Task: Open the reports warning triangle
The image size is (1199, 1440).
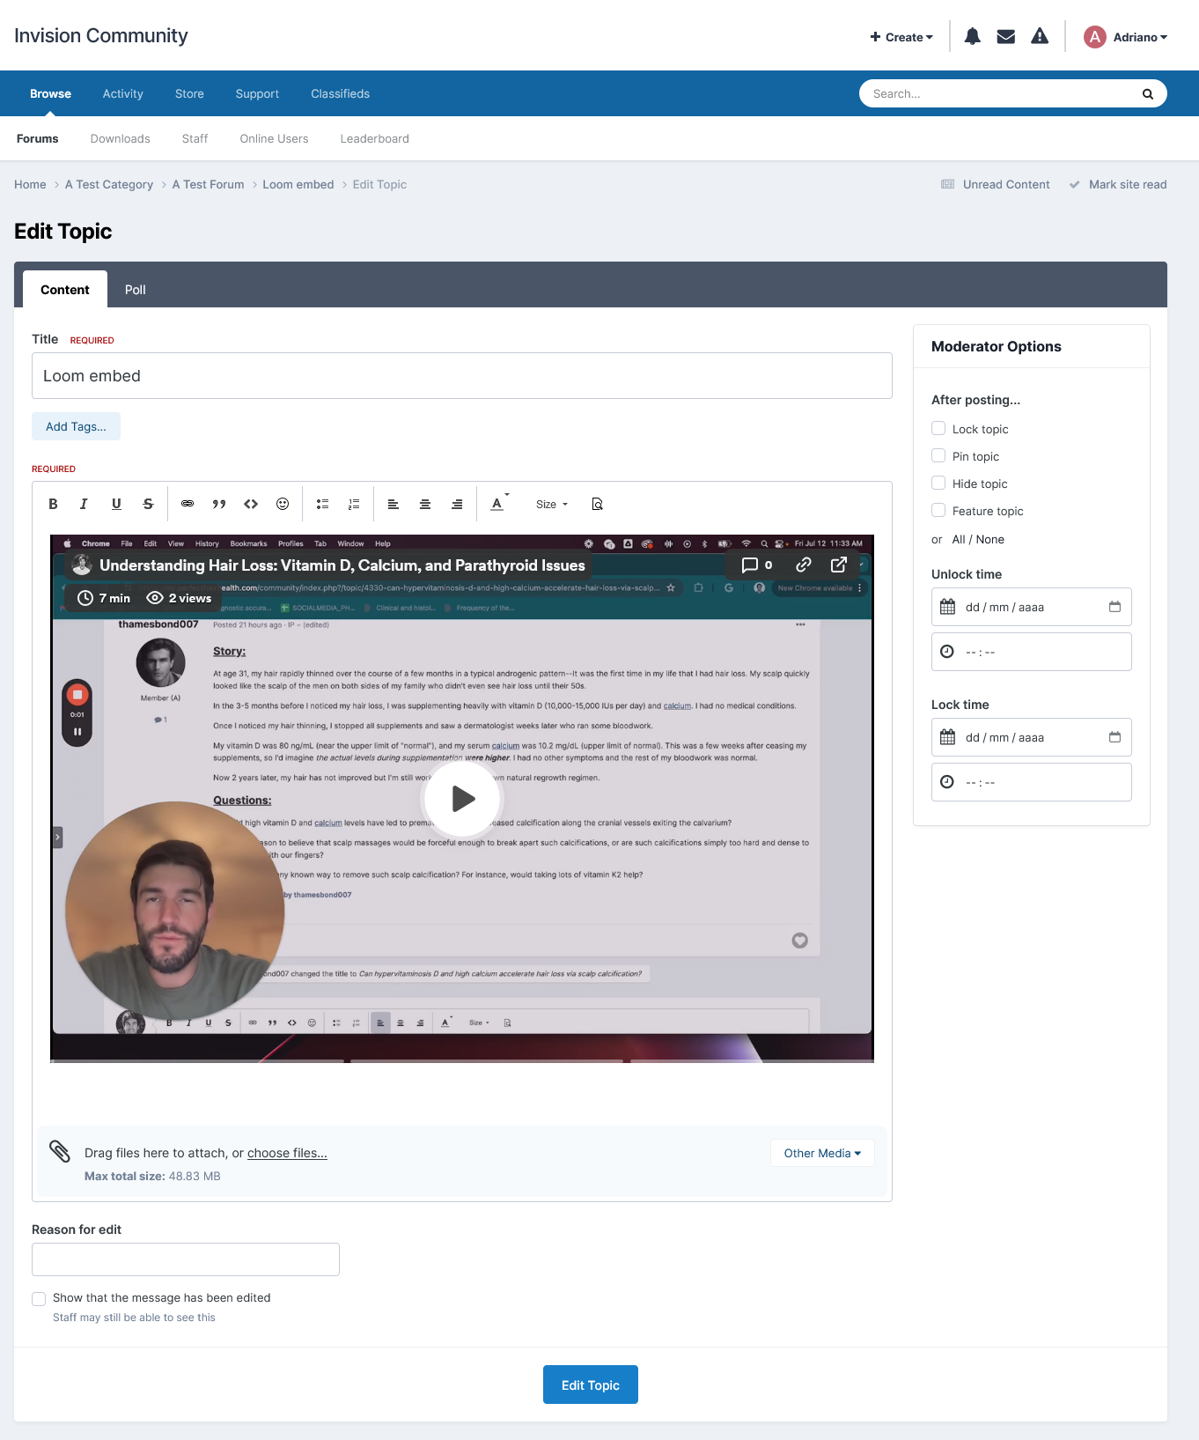Action: 1040,36
